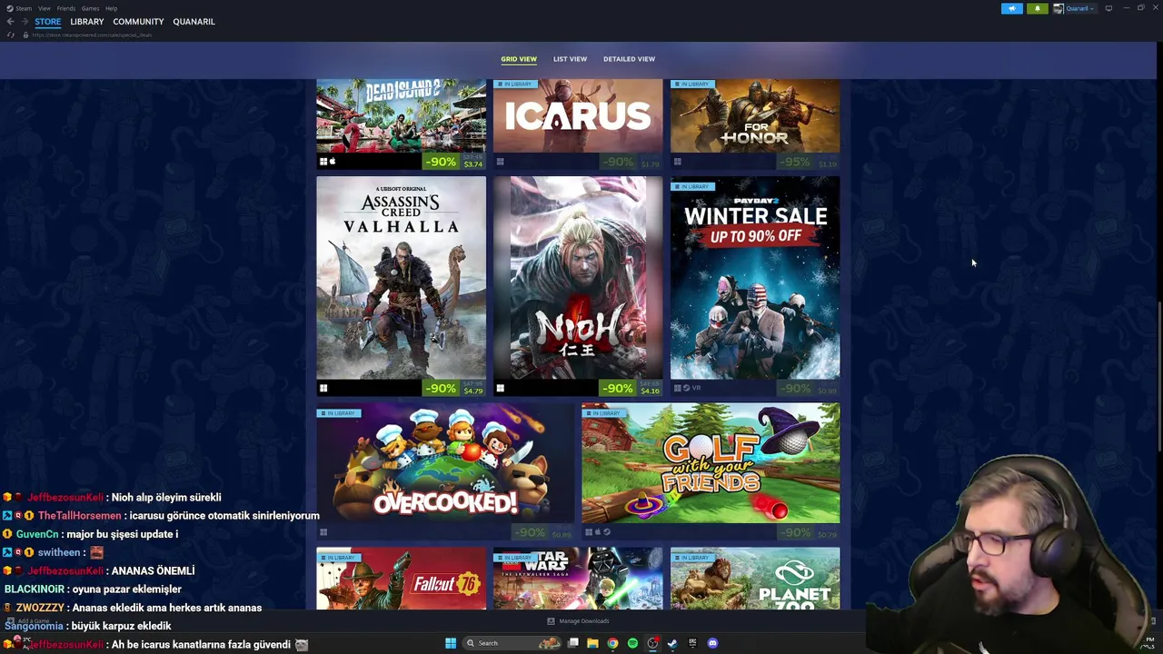Image resolution: width=1163 pixels, height=654 pixels.
Task: Open the Fallout 76 game card
Action: tap(401, 578)
